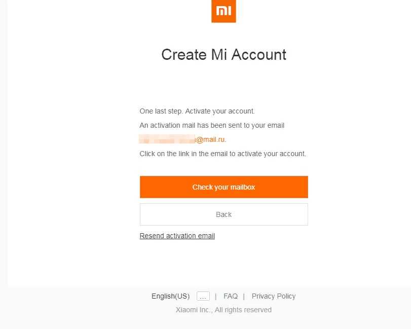
Task: Click the blurred email username portion
Action: click(x=167, y=139)
